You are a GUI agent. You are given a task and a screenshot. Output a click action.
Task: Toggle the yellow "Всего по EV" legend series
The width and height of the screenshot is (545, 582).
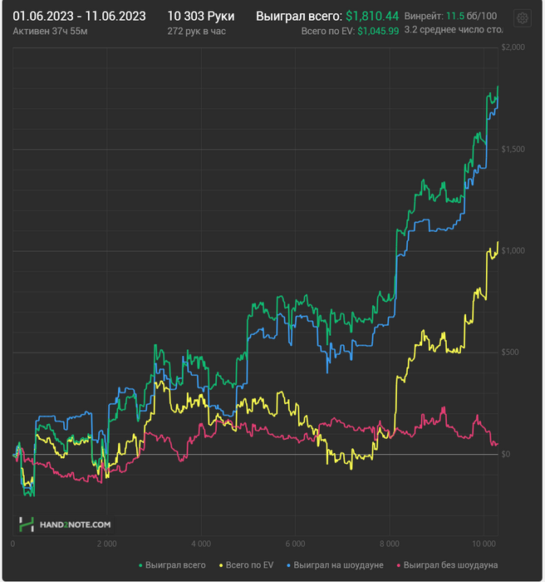point(249,566)
